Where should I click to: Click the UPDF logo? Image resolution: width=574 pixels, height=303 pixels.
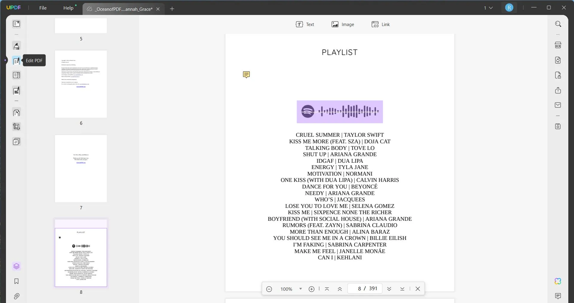coord(14,8)
